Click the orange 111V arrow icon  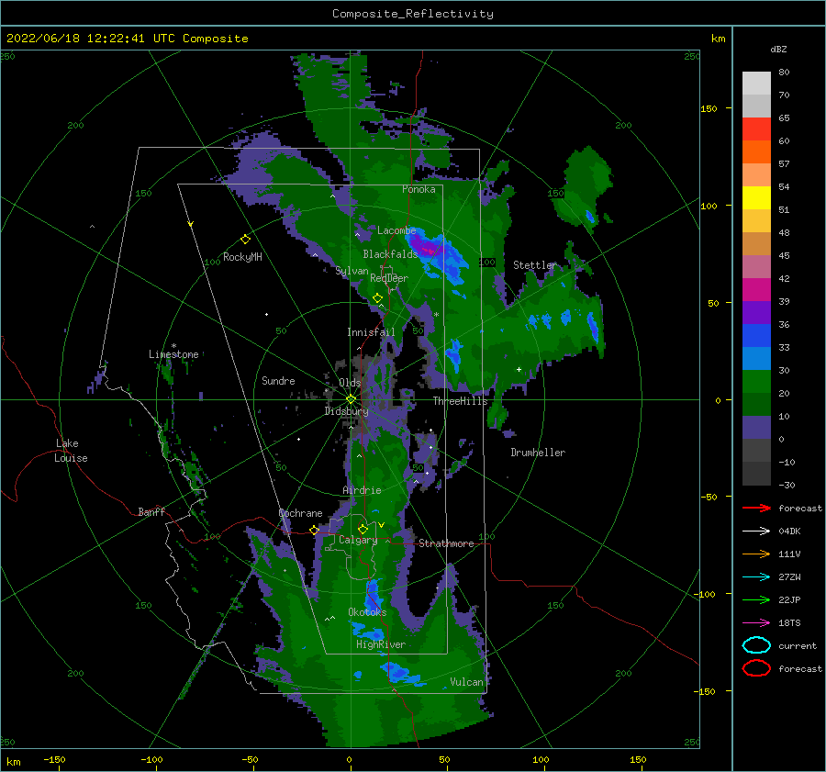pyautogui.click(x=756, y=554)
